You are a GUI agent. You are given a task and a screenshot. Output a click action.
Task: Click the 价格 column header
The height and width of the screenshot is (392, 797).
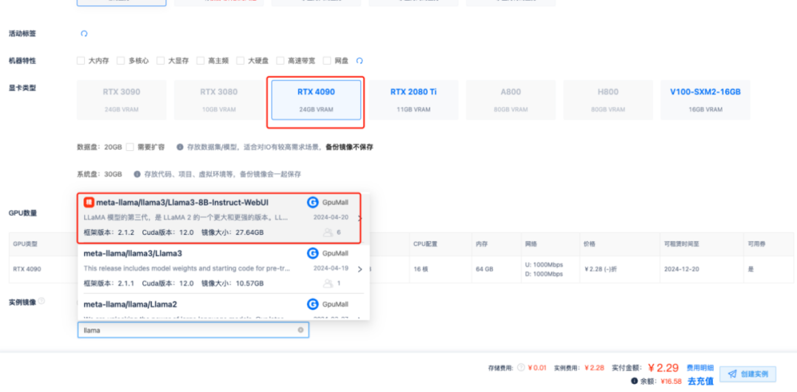click(x=590, y=244)
